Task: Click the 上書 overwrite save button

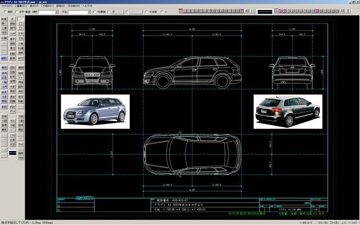Action: coord(4,28)
